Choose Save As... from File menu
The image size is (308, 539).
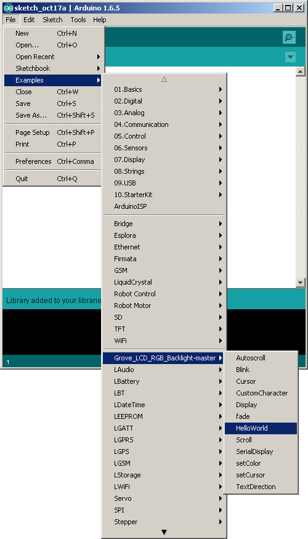[52, 115]
